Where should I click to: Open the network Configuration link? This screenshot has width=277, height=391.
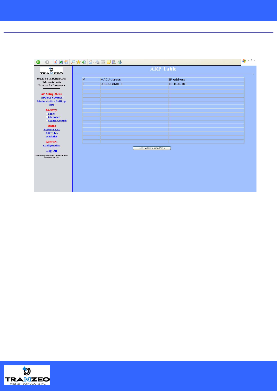(52, 146)
